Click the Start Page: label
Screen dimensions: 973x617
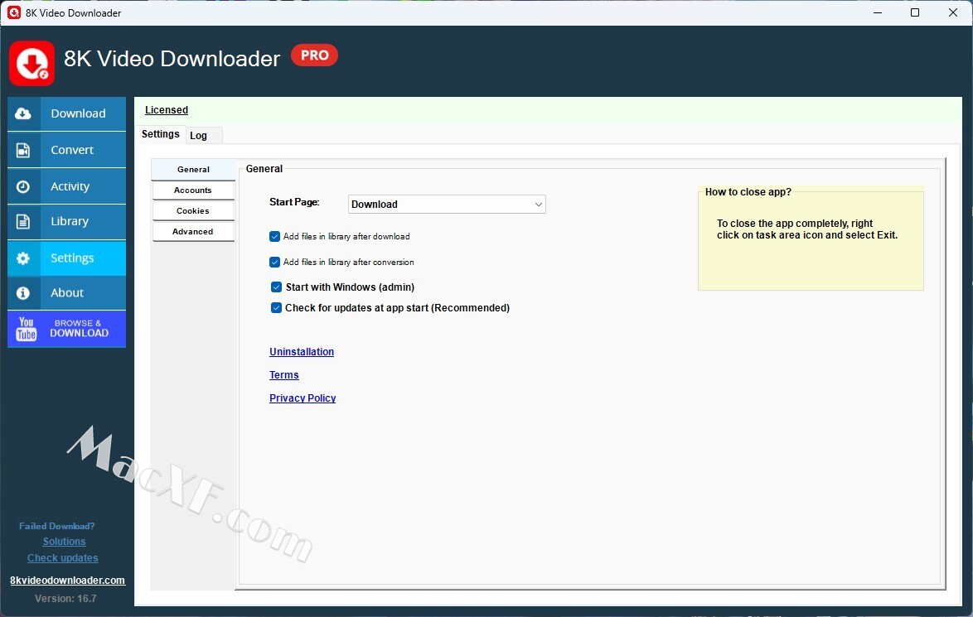(295, 202)
